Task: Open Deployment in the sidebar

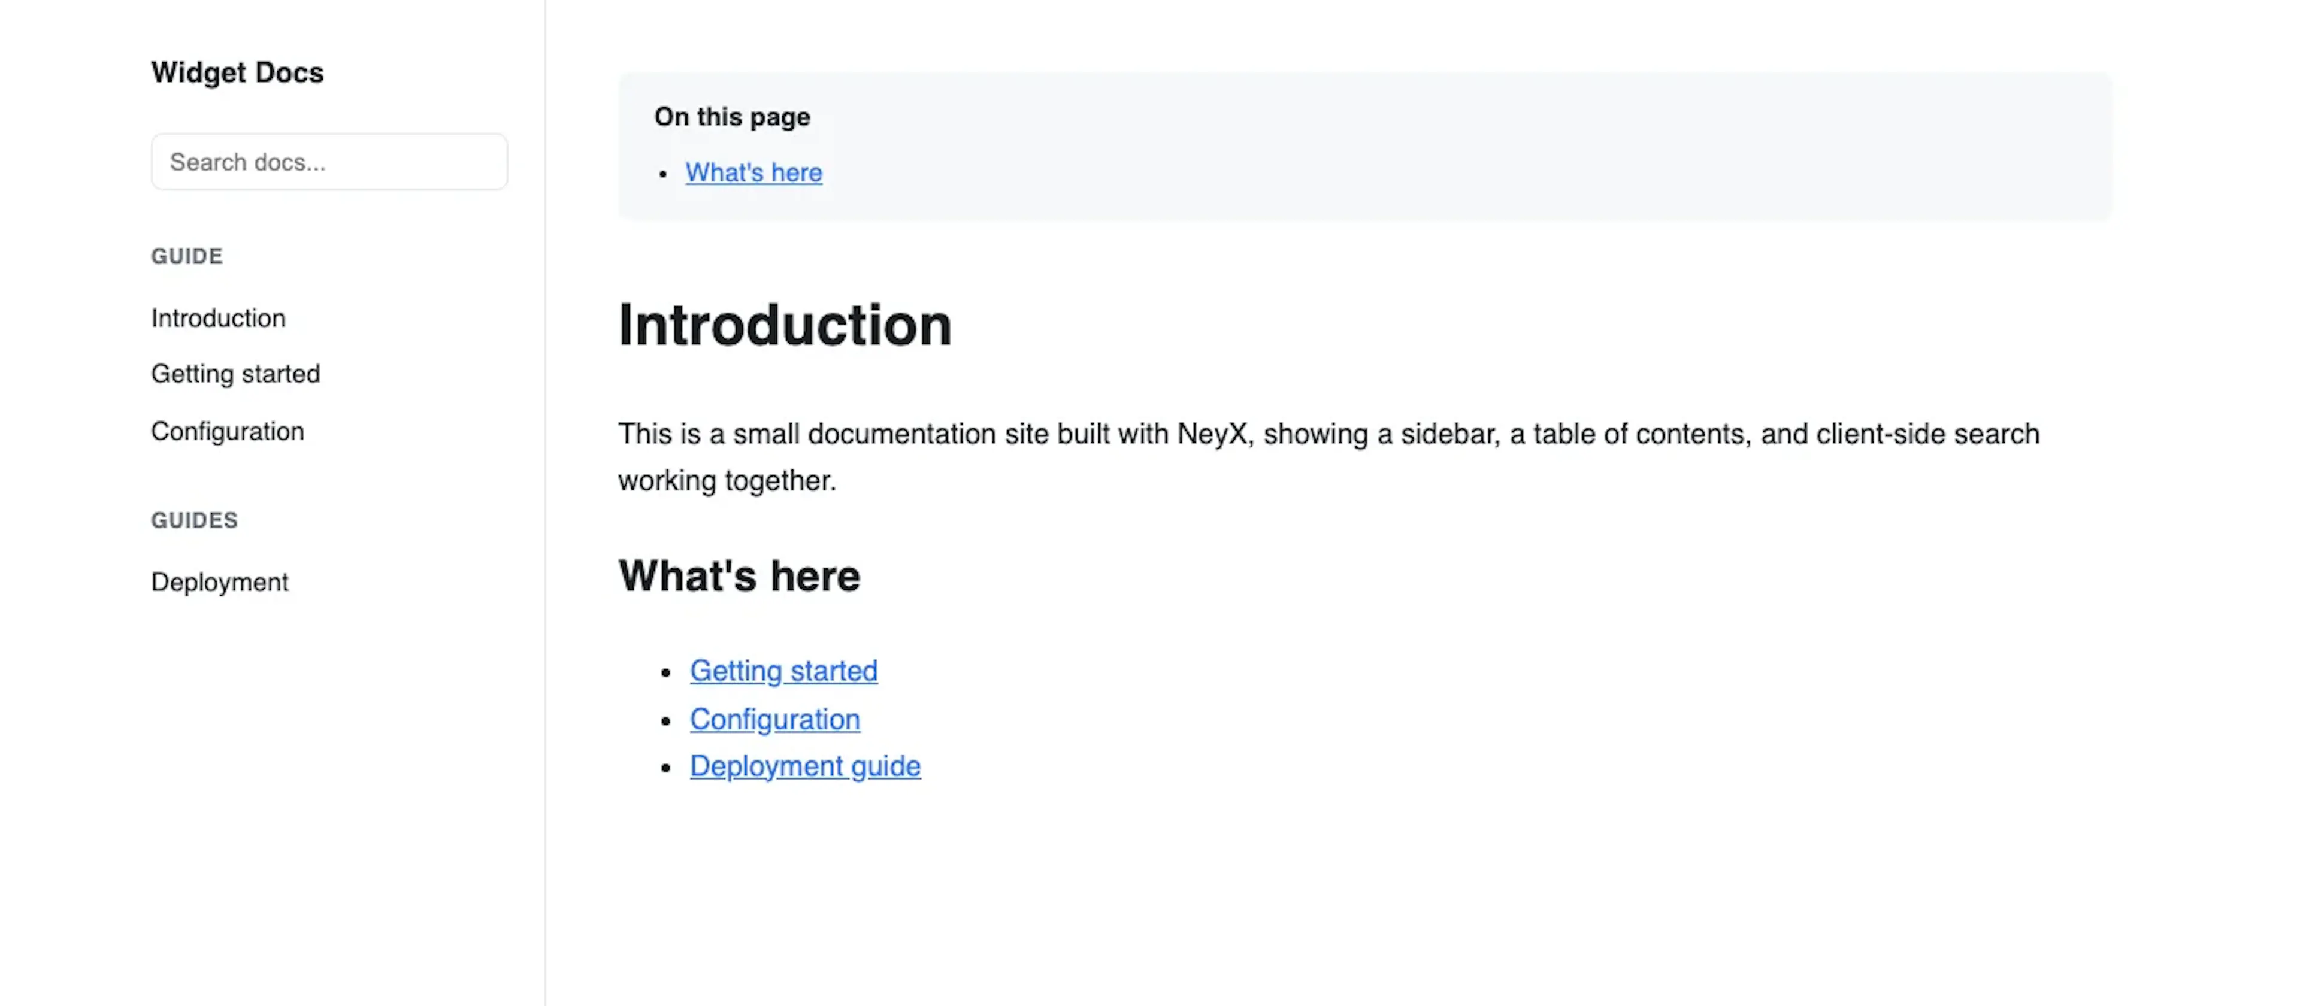Action: point(220,582)
